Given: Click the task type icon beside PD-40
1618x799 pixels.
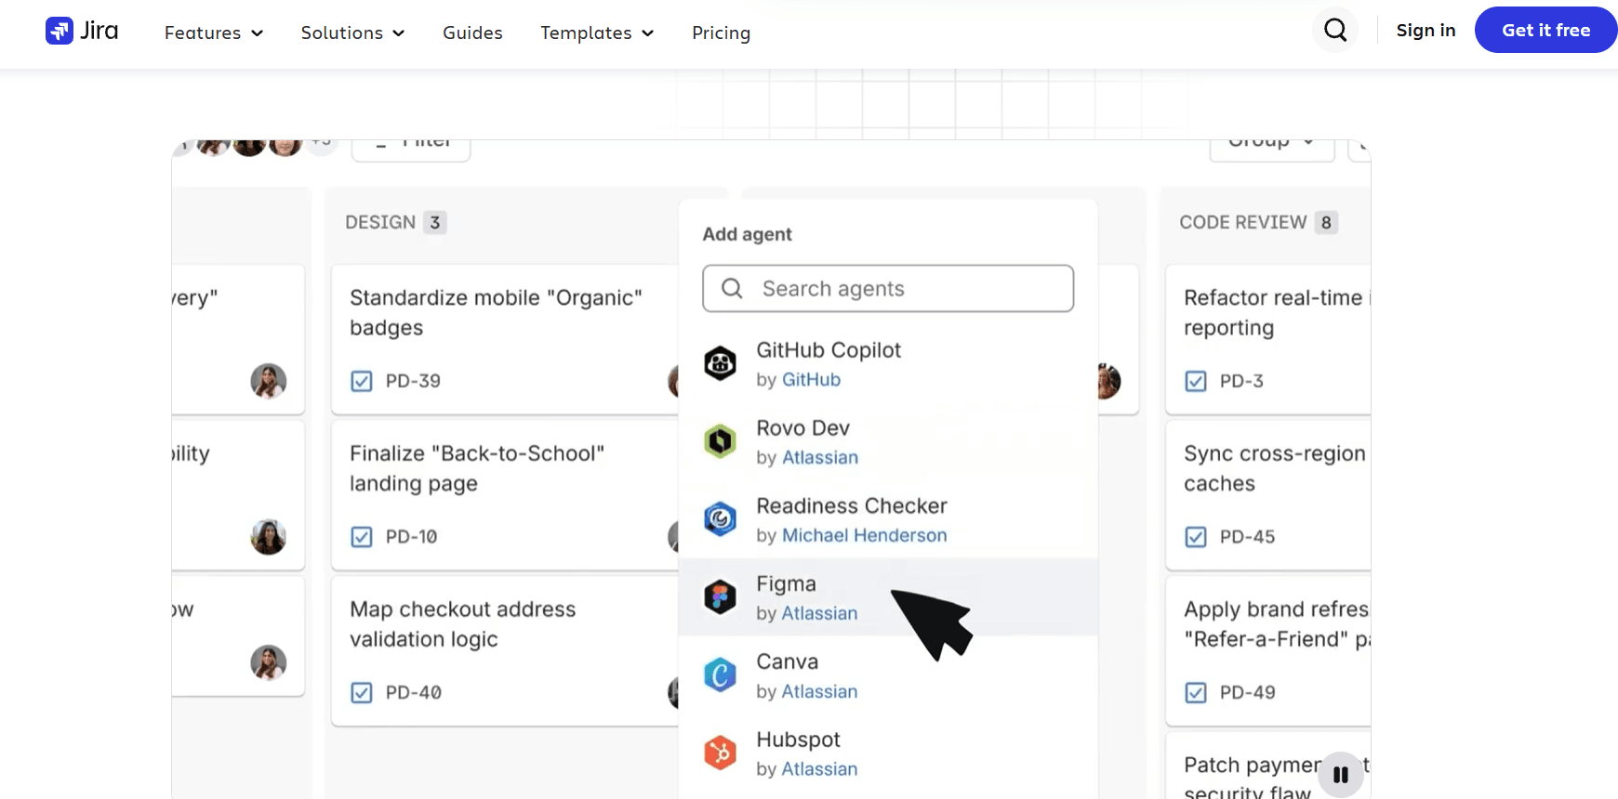Looking at the screenshot, I should pyautogui.click(x=362, y=693).
